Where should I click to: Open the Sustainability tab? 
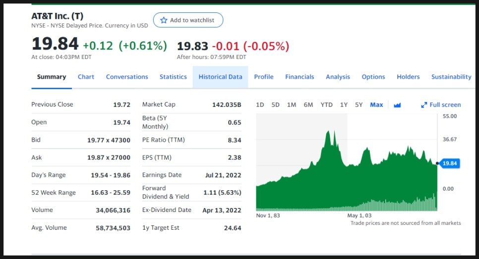(x=451, y=77)
